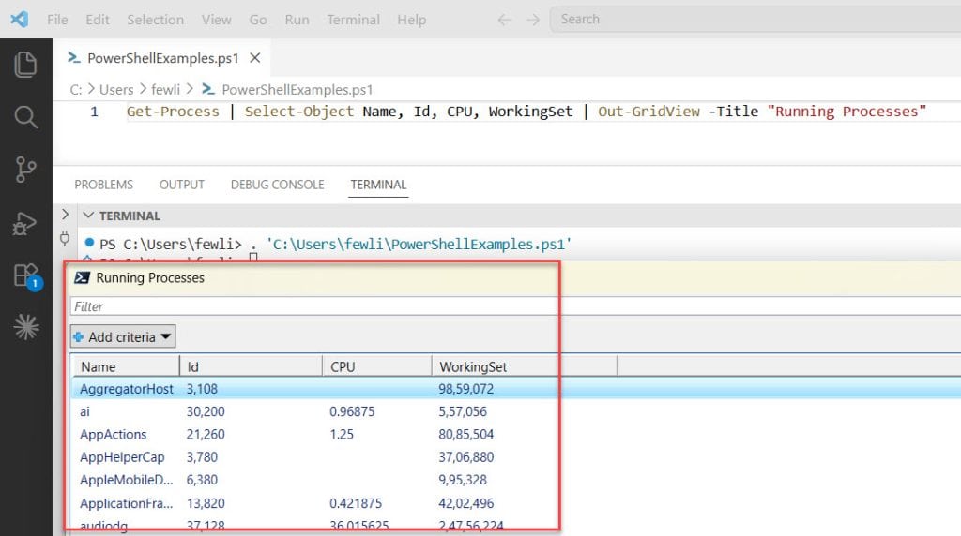Open the Run menu
Viewport: 961px width, 536px height.
[x=297, y=20]
